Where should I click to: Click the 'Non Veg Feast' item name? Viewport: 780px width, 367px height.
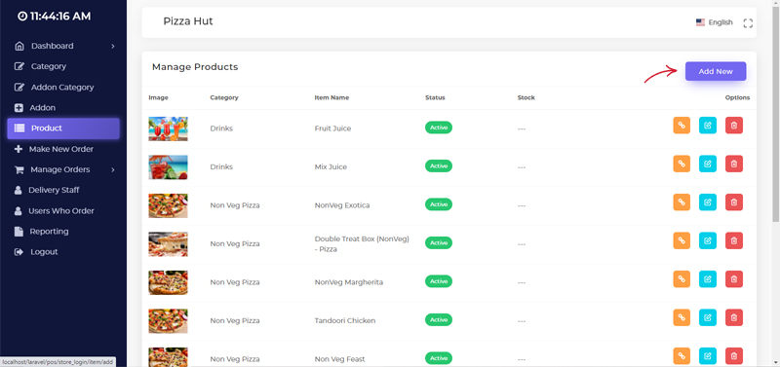[x=339, y=359]
